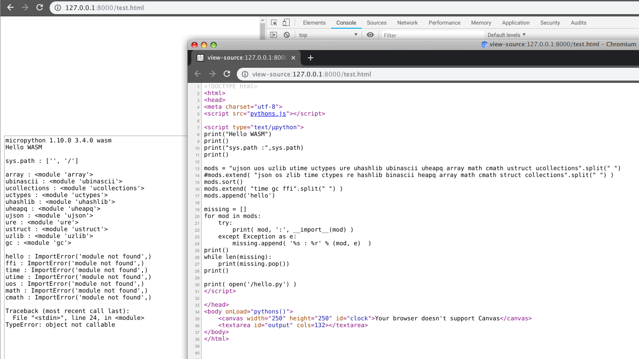639x359 pixels.
Task: Reload the view-source window page
Action: [x=227, y=74]
